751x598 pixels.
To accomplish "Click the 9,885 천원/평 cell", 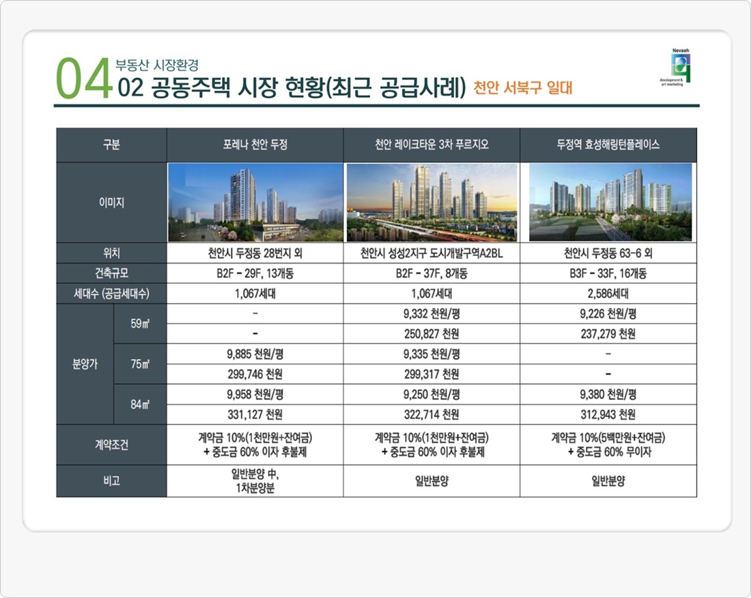I will [255, 354].
